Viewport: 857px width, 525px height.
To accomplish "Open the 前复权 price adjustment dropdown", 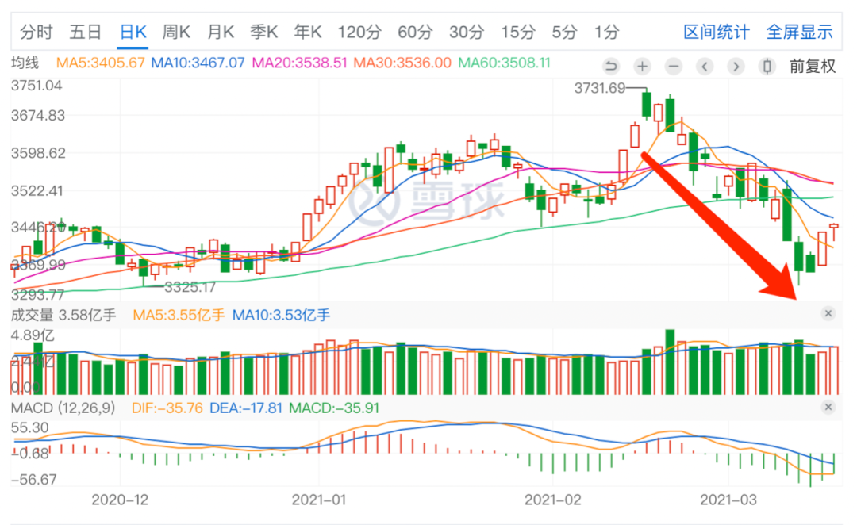I will 812,66.
